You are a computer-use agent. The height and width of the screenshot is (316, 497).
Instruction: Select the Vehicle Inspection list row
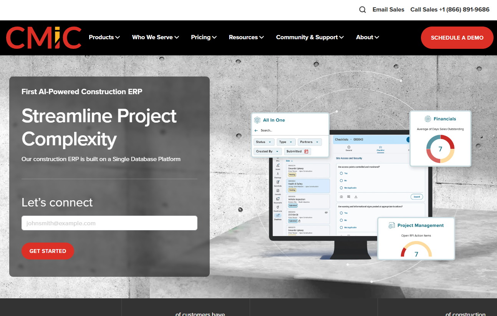308,201
